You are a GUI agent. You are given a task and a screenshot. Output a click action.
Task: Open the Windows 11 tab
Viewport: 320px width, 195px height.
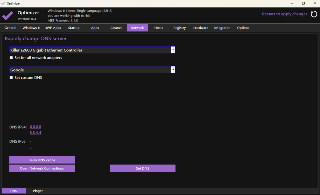(x=31, y=28)
